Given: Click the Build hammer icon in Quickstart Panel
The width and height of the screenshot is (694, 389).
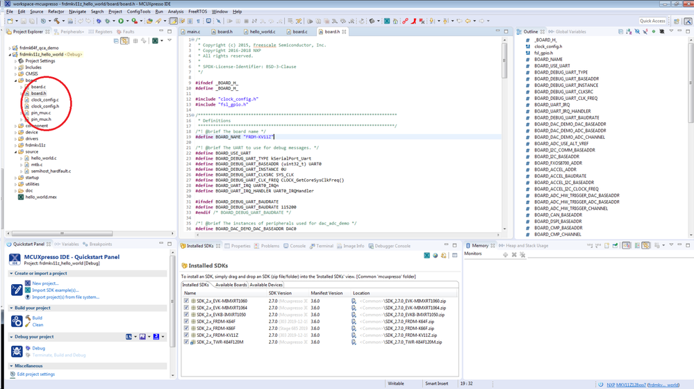Looking at the screenshot, I should [x=28, y=318].
